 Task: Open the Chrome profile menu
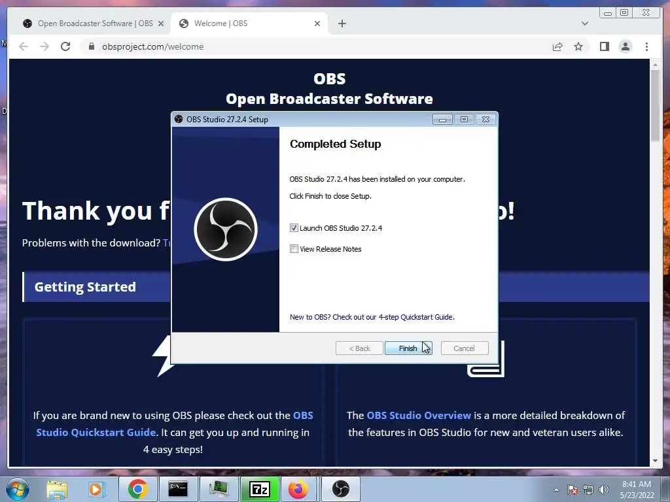click(625, 46)
